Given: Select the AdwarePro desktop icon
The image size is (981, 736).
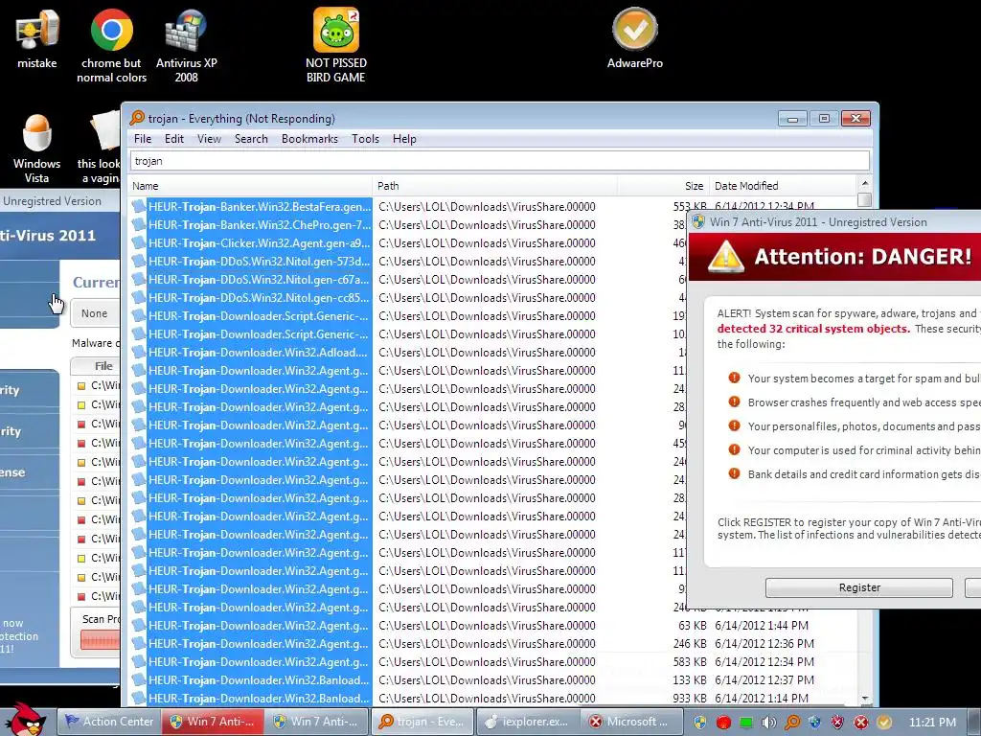Looking at the screenshot, I should pyautogui.click(x=634, y=37).
